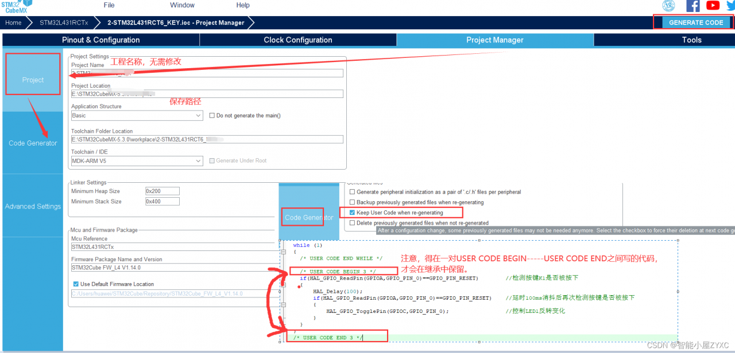
Task: Collapse the fold marker at the first if statement
Action: pos(284,284)
